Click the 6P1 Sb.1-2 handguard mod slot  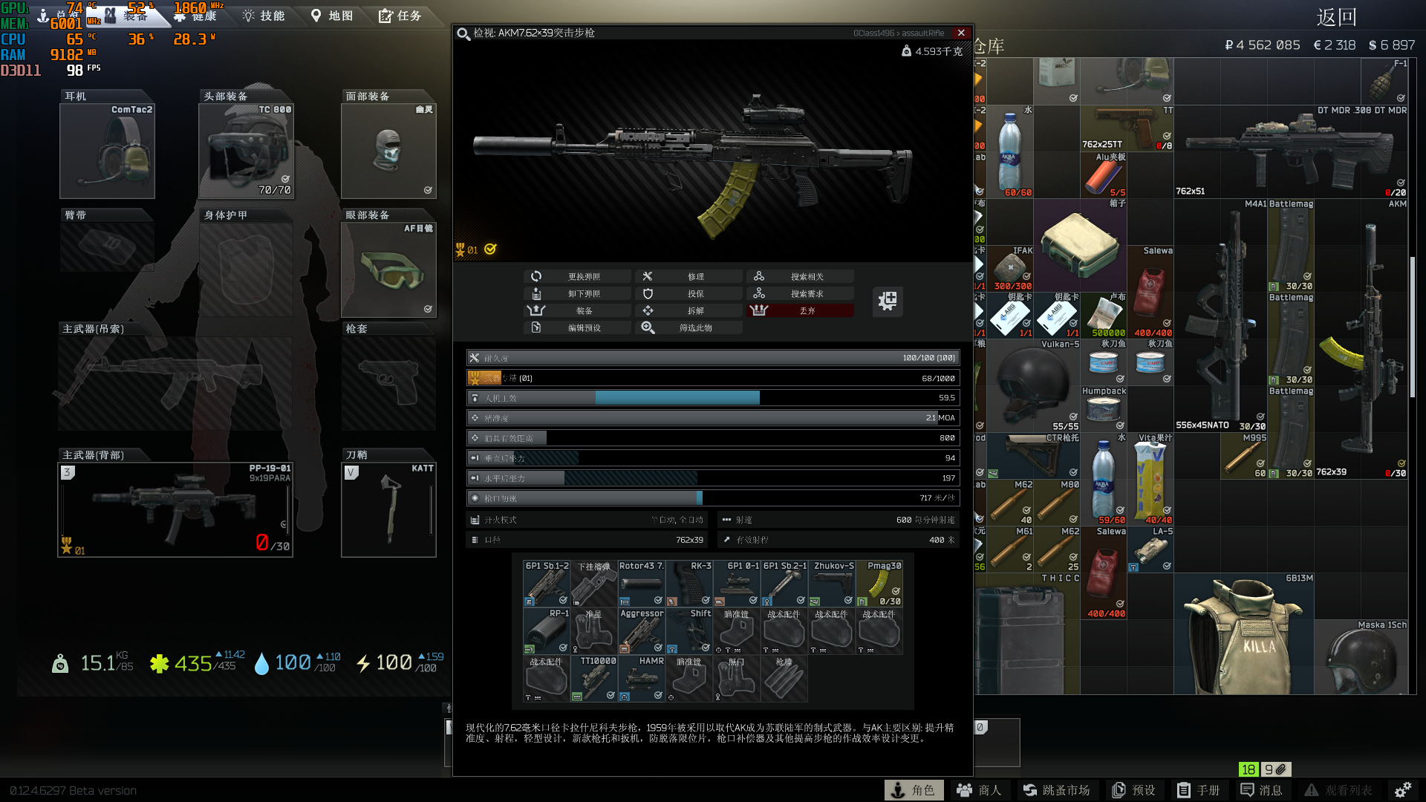(x=547, y=584)
